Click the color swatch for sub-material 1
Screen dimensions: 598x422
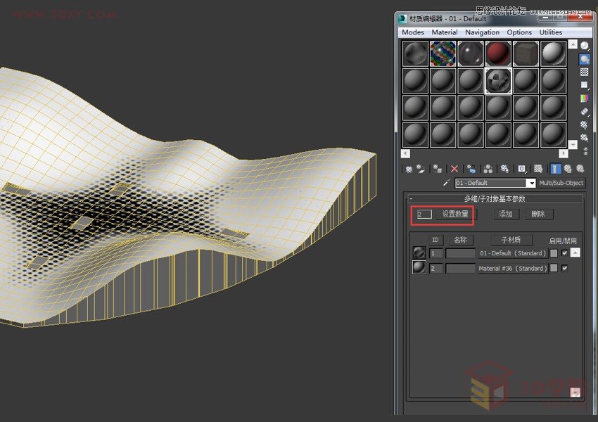pos(554,253)
